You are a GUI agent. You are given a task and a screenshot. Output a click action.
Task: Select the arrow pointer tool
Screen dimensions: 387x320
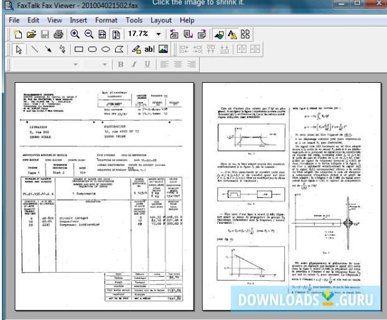18,49
